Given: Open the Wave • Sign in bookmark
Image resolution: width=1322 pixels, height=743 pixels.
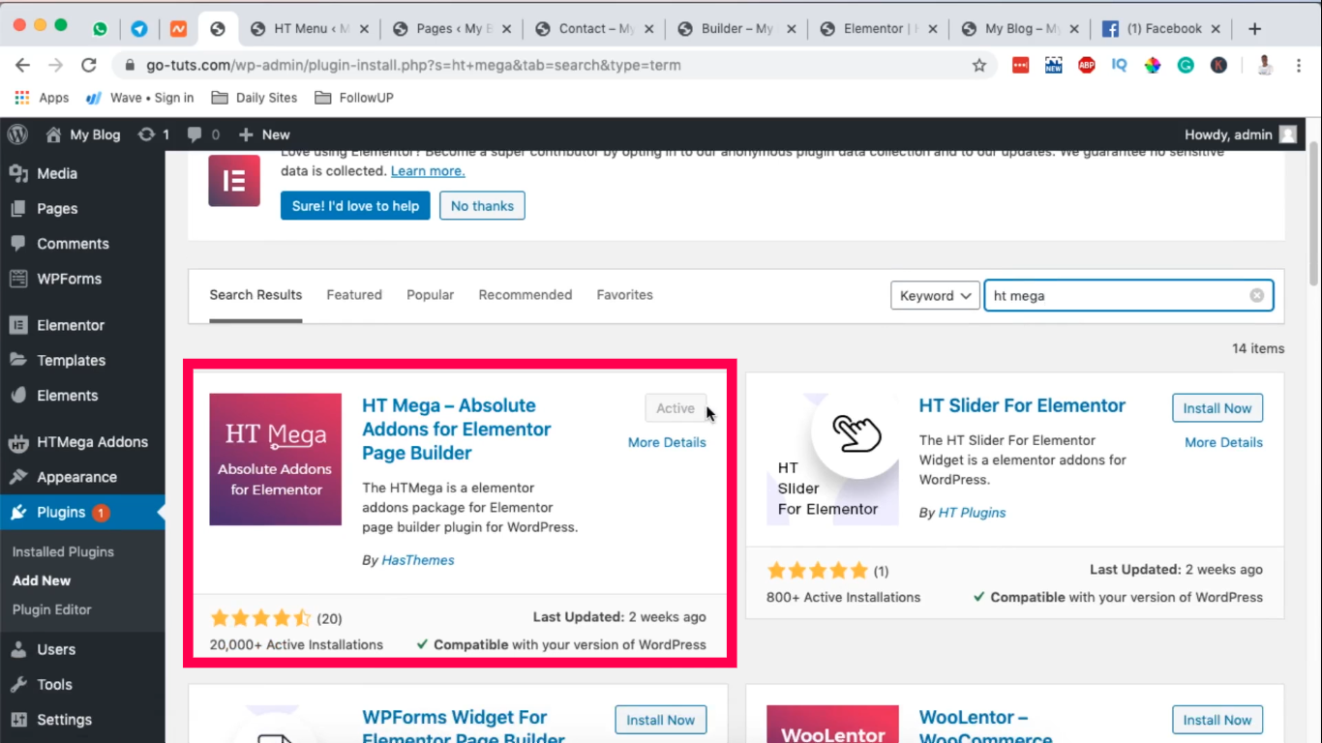Looking at the screenshot, I should click(x=140, y=98).
